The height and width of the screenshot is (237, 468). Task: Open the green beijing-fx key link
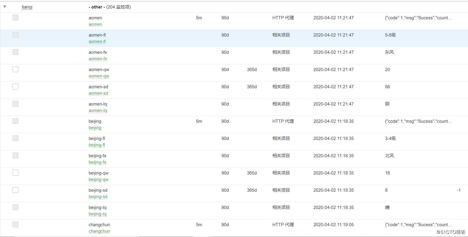pos(97,162)
